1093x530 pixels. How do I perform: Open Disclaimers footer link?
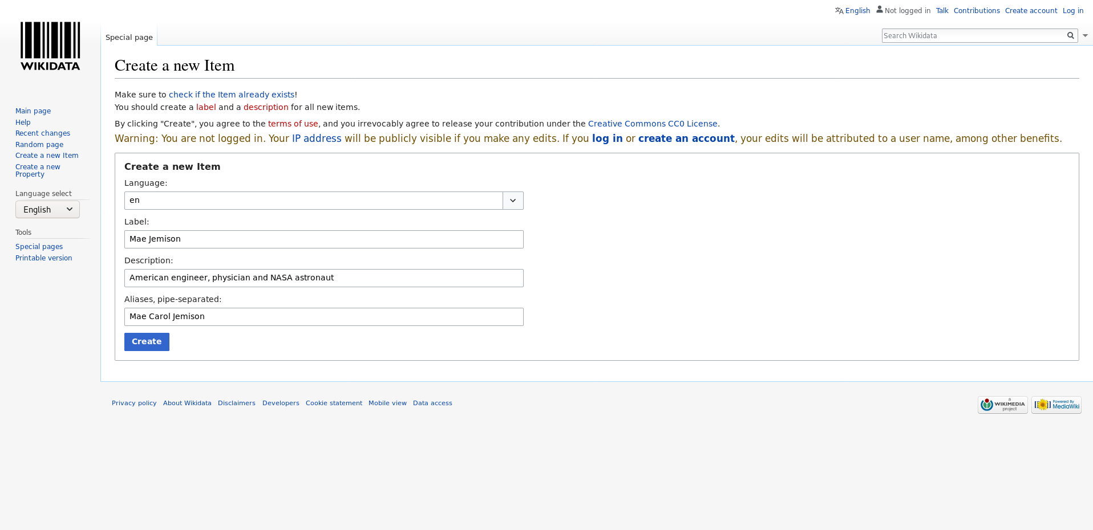[237, 403]
